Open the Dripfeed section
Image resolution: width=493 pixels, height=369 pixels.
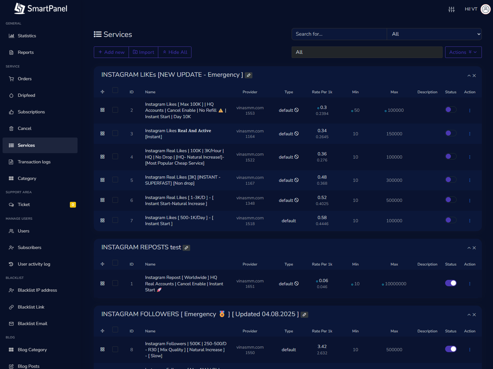[26, 95]
